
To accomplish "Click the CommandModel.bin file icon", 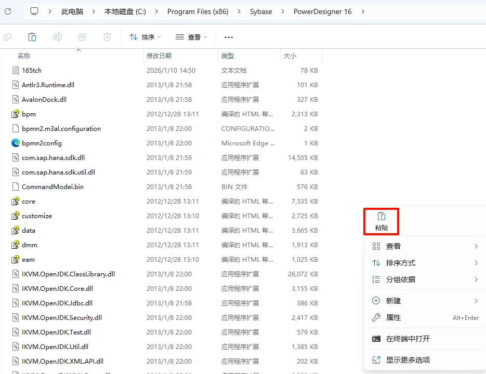I will (16, 186).
